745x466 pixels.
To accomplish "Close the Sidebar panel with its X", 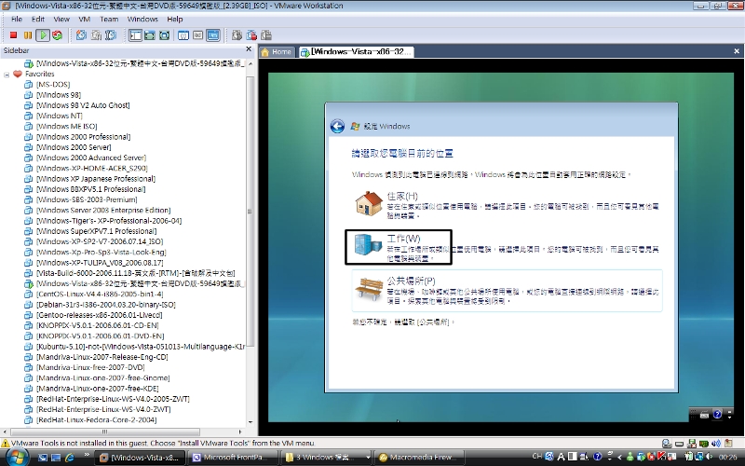I will 249,49.
